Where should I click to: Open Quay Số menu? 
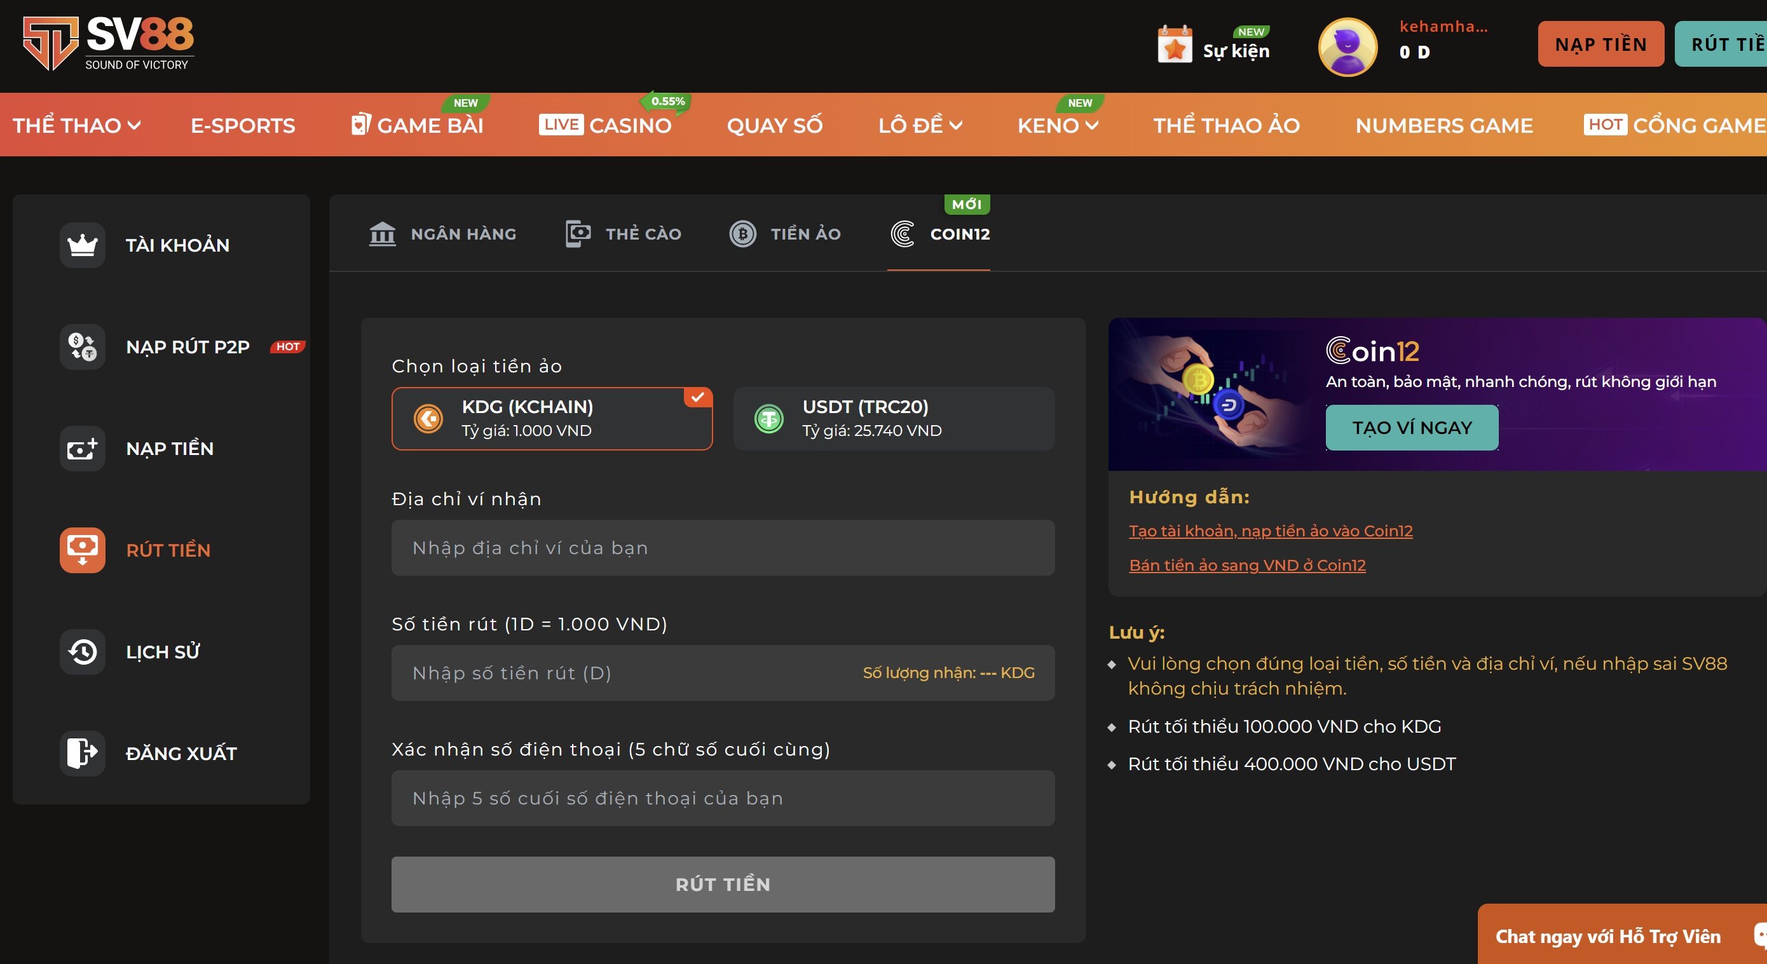pos(774,125)
